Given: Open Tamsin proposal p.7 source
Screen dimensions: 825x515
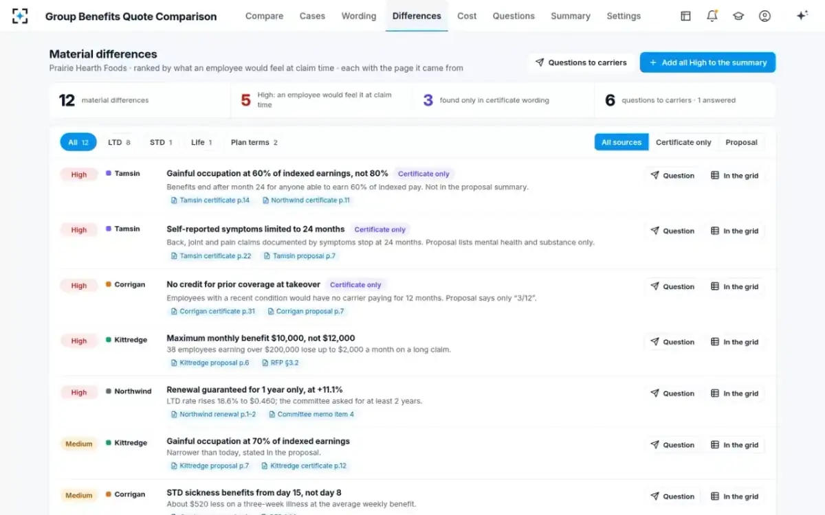Looking at the screenshot, I should (299, 256).
